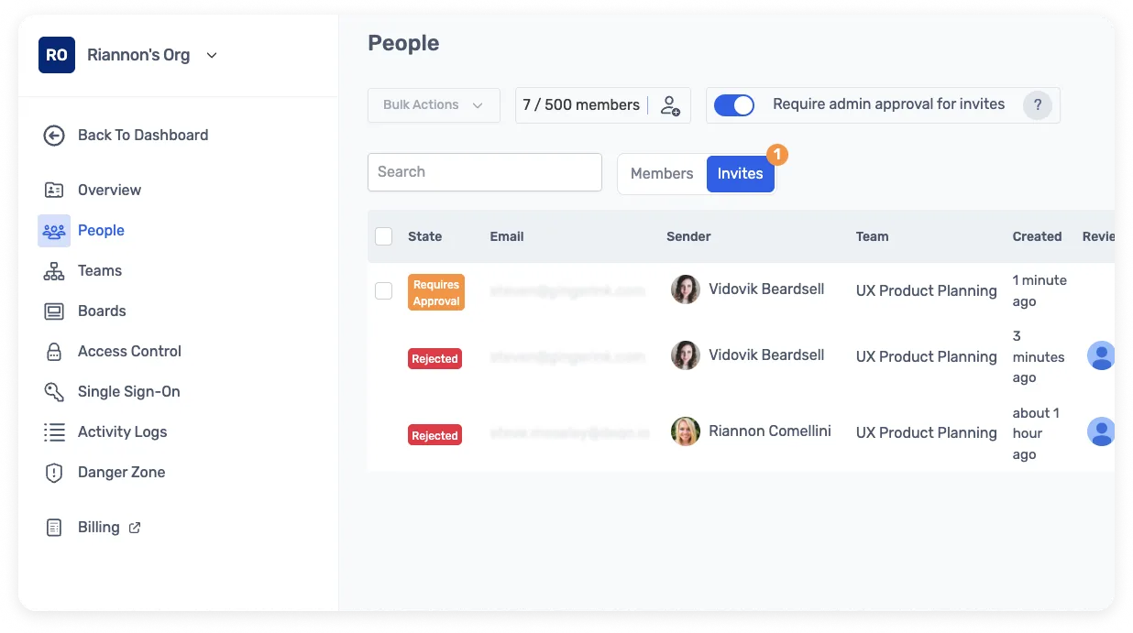The height and width of the screenshot is (633, 1133).
Task: Click the Activity Logs list icon
Action: tap(54, 432)
